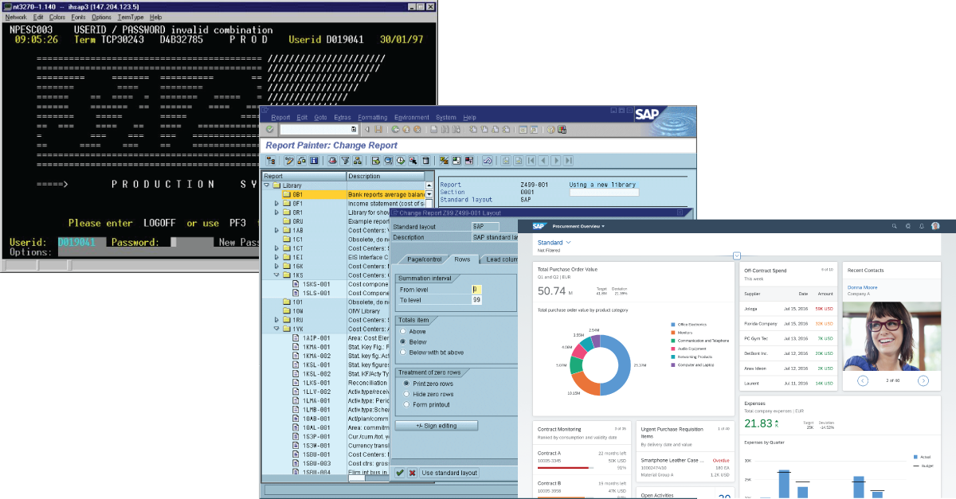Open the Network menu in terminal window
Viewport: 956px width, 499px height.
coord(15,17)
